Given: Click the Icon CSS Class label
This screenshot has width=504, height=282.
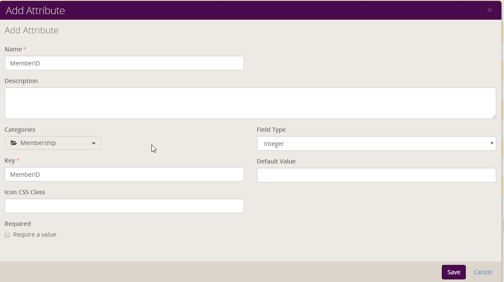Looking at the screenshot, I should click(x=25, y=192).
